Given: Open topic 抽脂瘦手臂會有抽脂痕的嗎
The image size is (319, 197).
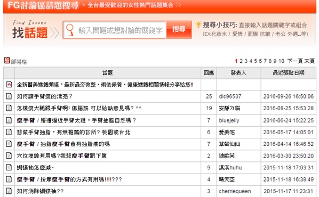Looking at the screenshot, I should (63, 144).
